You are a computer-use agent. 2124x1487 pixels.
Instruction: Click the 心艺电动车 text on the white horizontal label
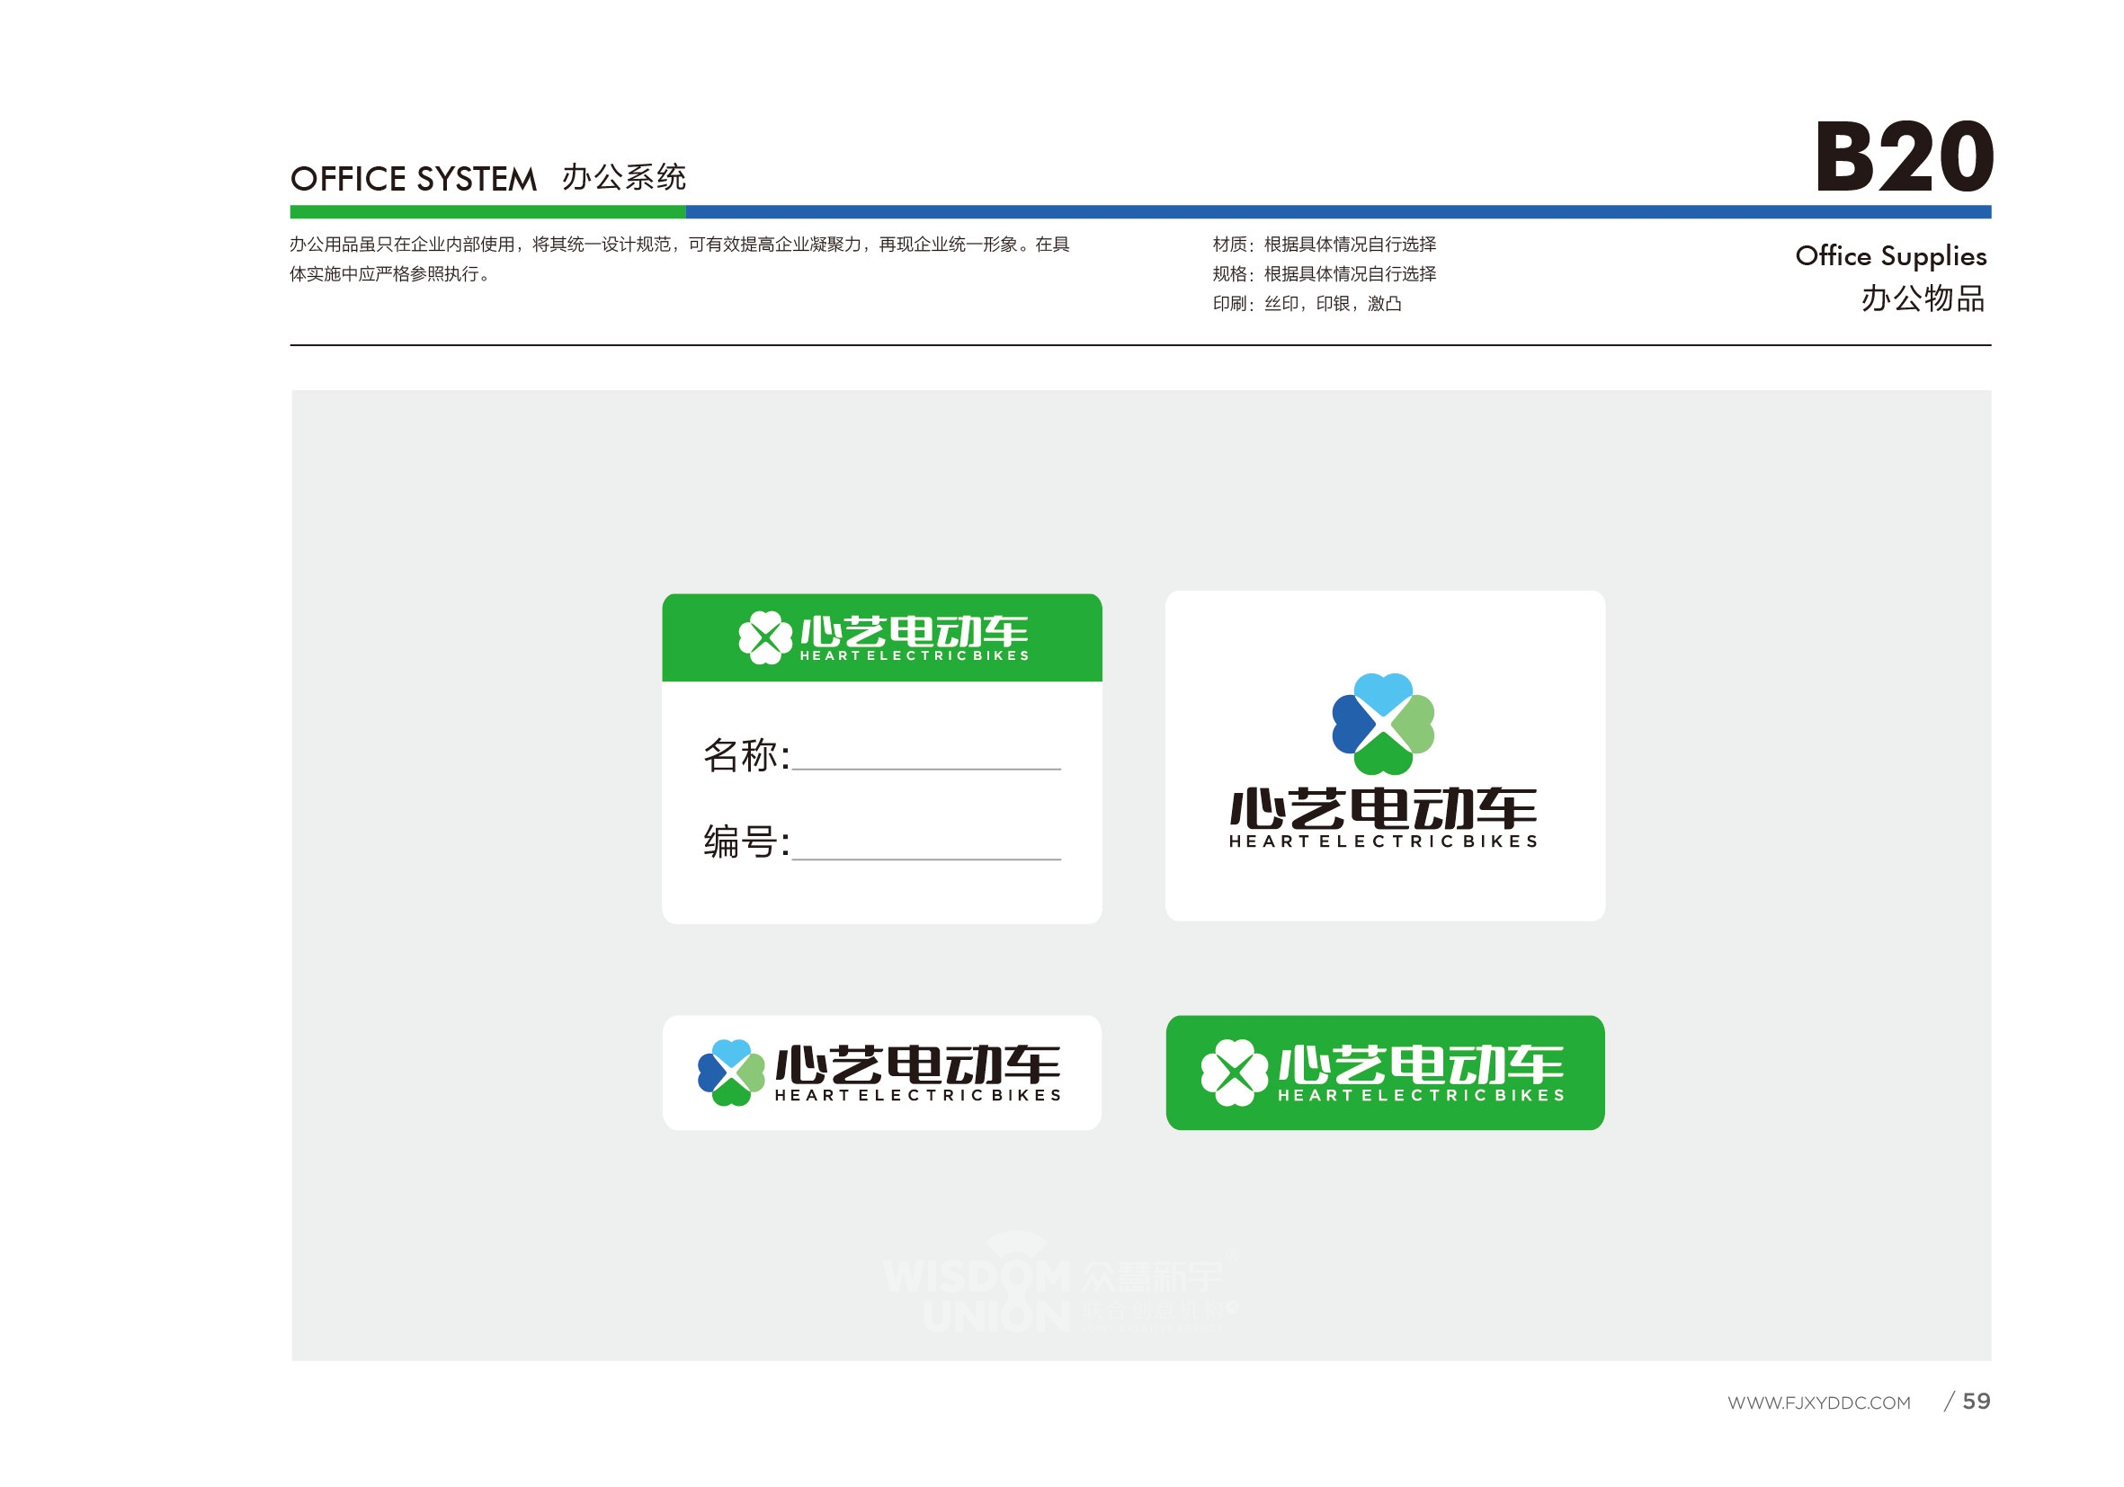918,1064
